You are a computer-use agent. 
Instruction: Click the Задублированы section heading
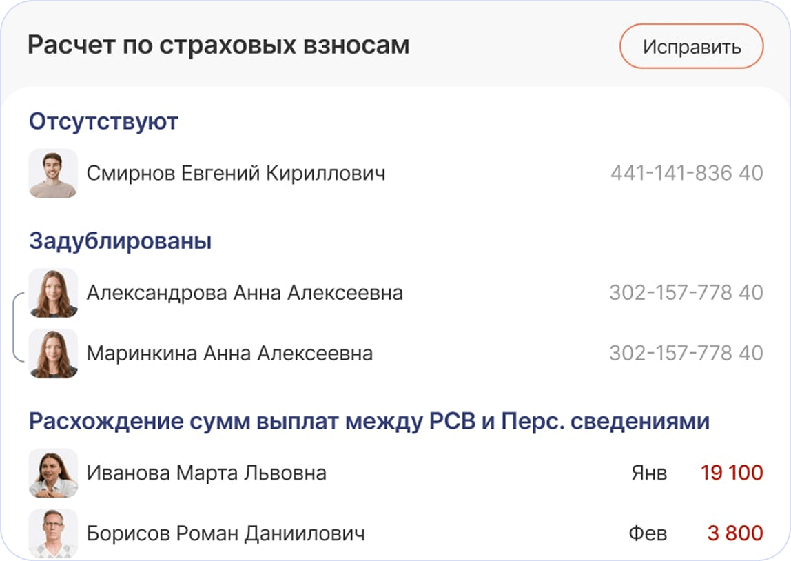120,241
